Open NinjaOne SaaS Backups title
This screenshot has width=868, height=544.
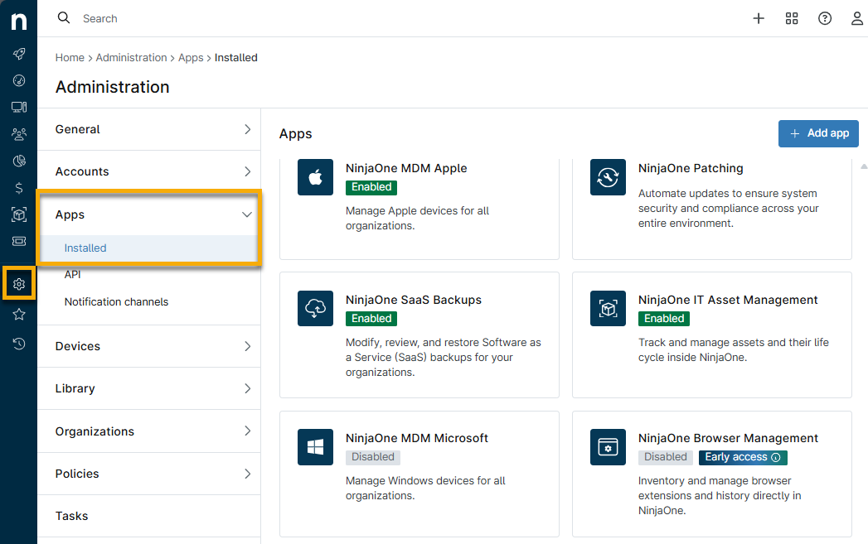[414, 300]
